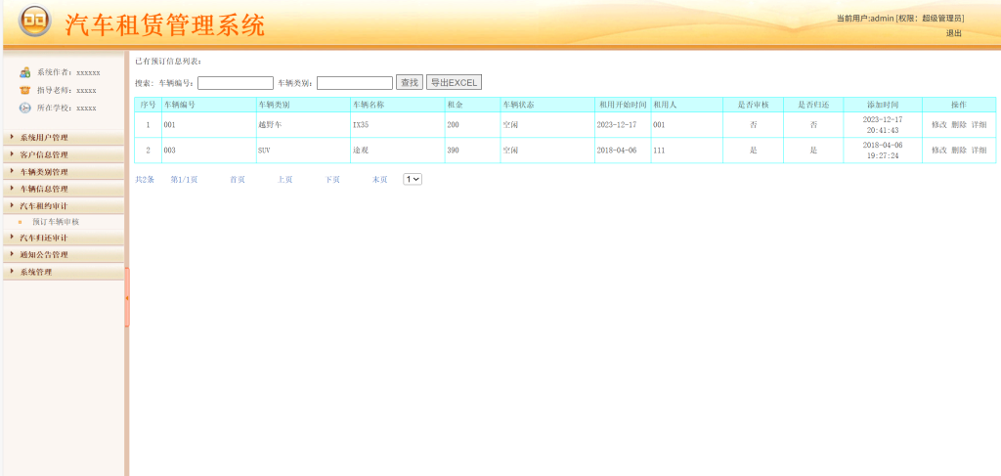Expand 车辆信息管理 menu section

[64, 189]
